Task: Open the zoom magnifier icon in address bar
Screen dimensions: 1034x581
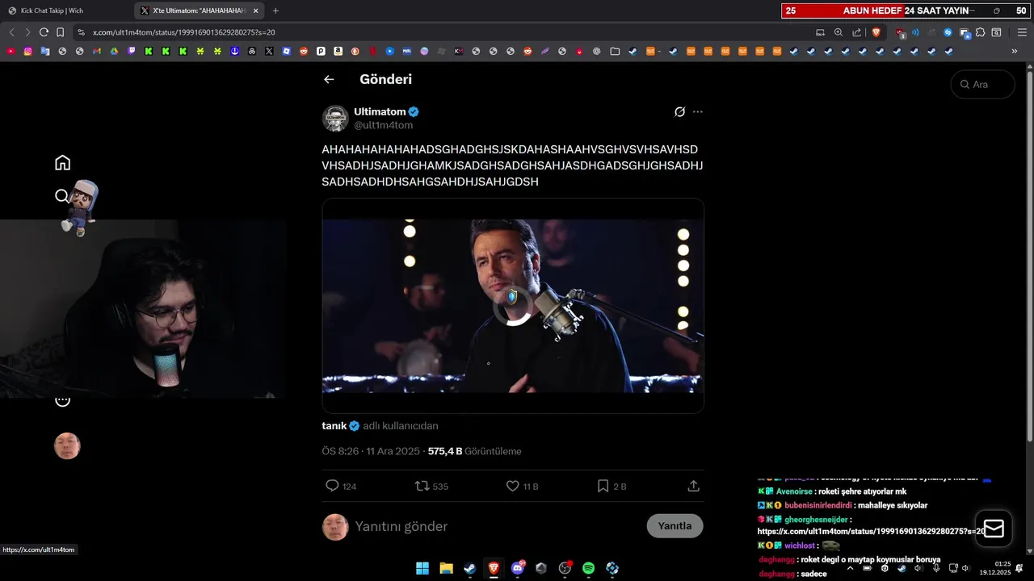Action: 838,32
